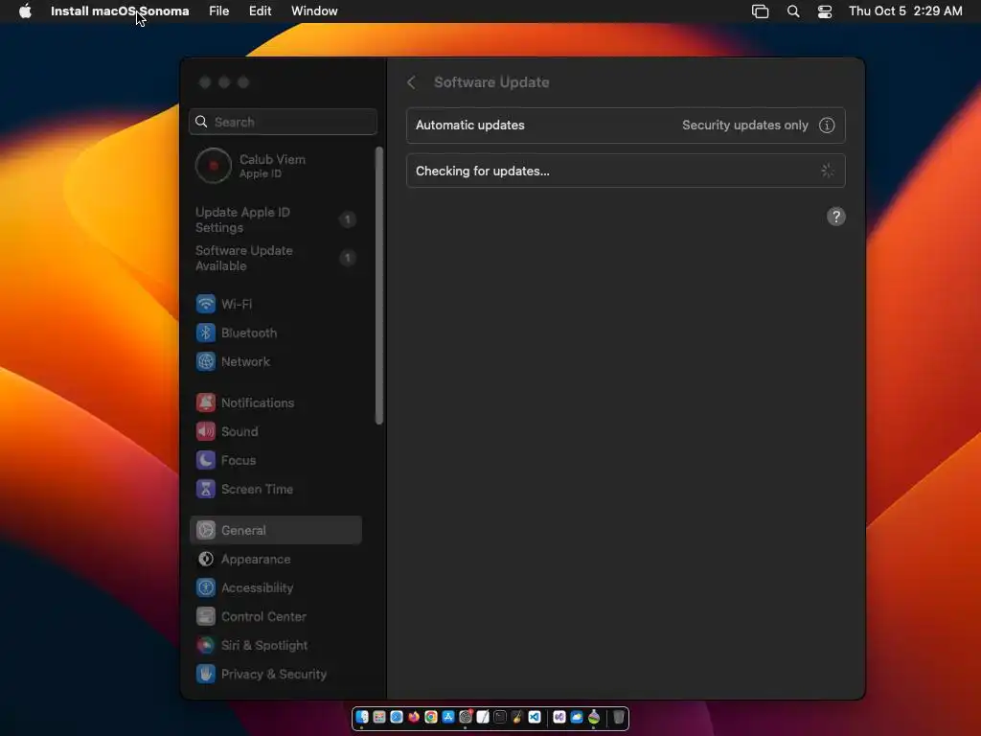Open the Edit menu
Viewport: 981px width, 736px height.
pyautogui.click(x=260, y=11)
